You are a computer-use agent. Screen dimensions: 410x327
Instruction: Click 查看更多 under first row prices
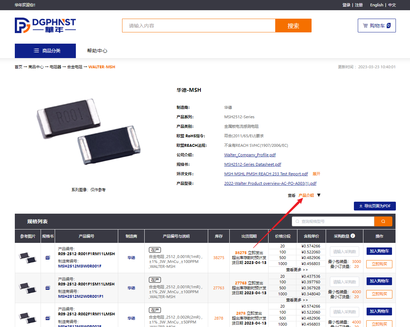point(297,270)
